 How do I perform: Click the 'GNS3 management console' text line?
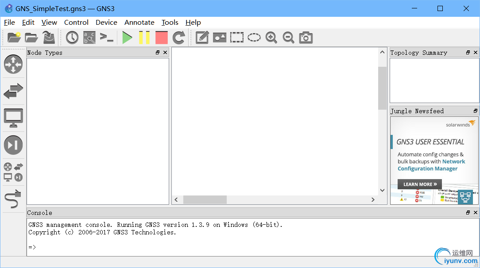click(155, 225)
